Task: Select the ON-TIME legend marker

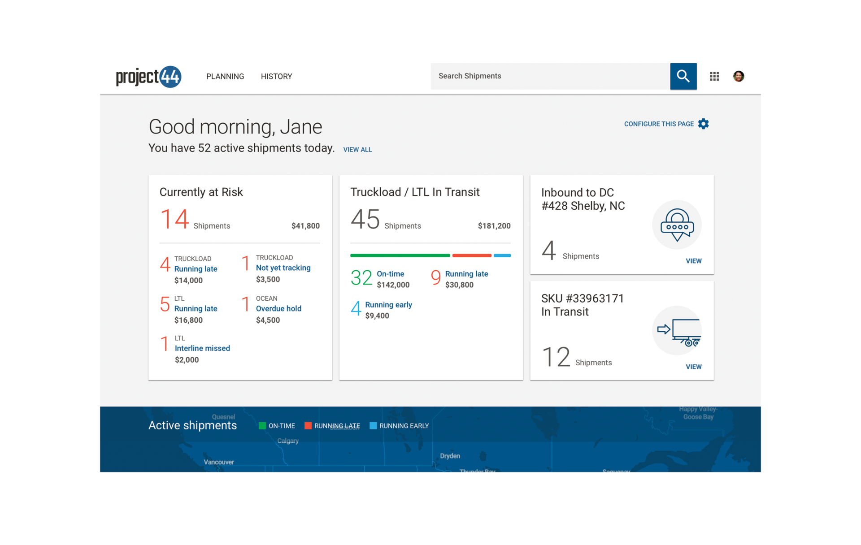Action: (x=263, y=425)
